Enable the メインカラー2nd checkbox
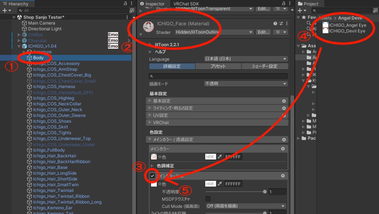Image resolution: width=379 pixels, height=214 pixels. (x=152, y=176)
